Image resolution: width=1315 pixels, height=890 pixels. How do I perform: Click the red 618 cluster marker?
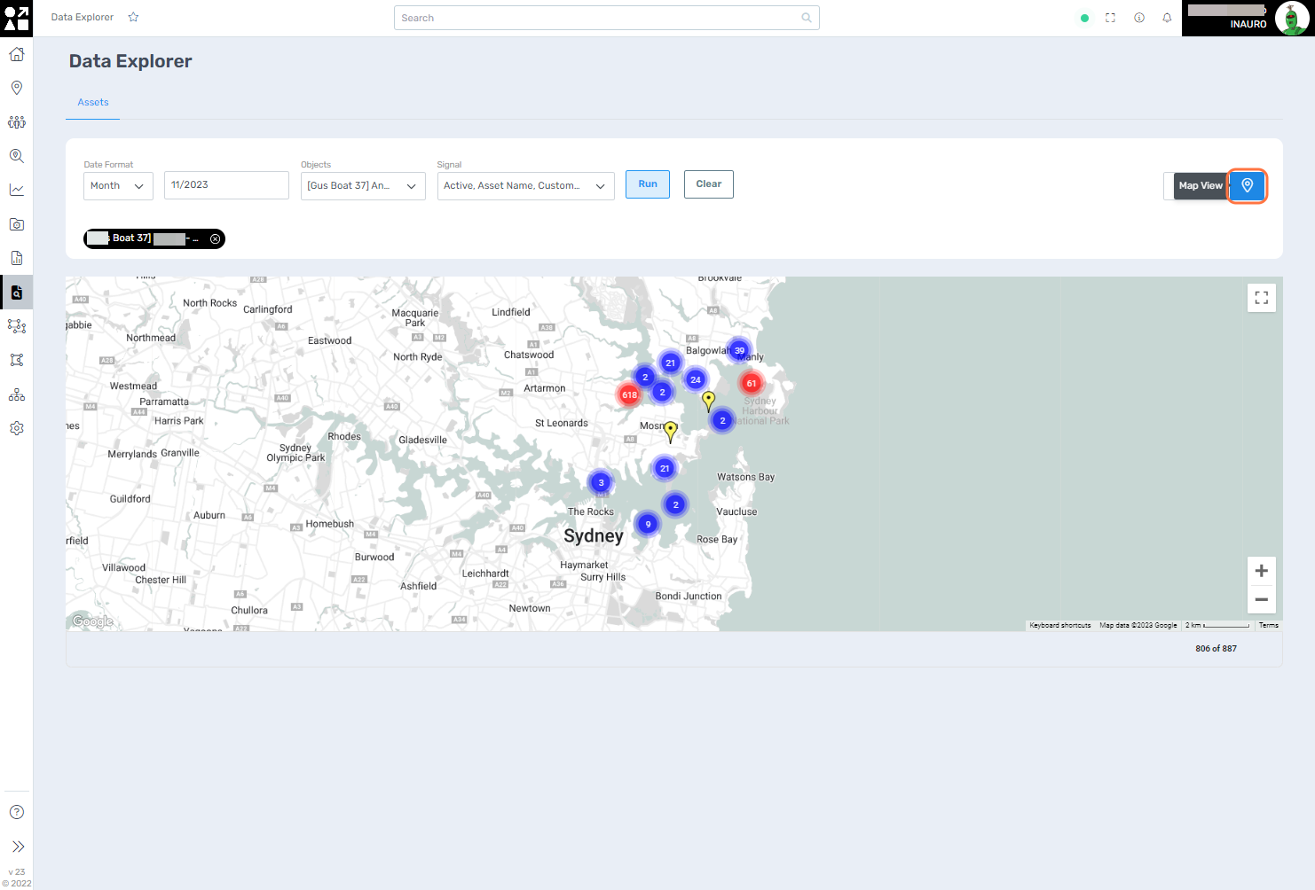tap(629, 394)
